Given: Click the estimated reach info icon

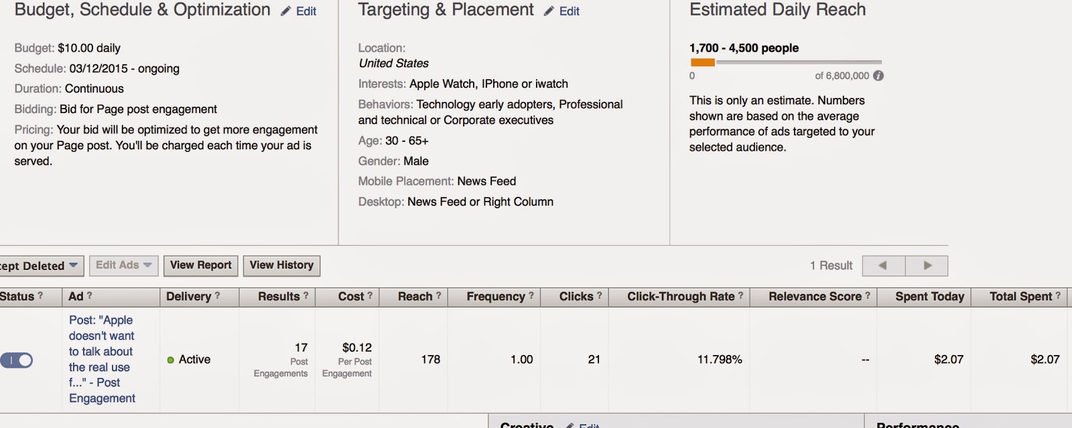Looking at the screenshot, I should click(878, 76).
